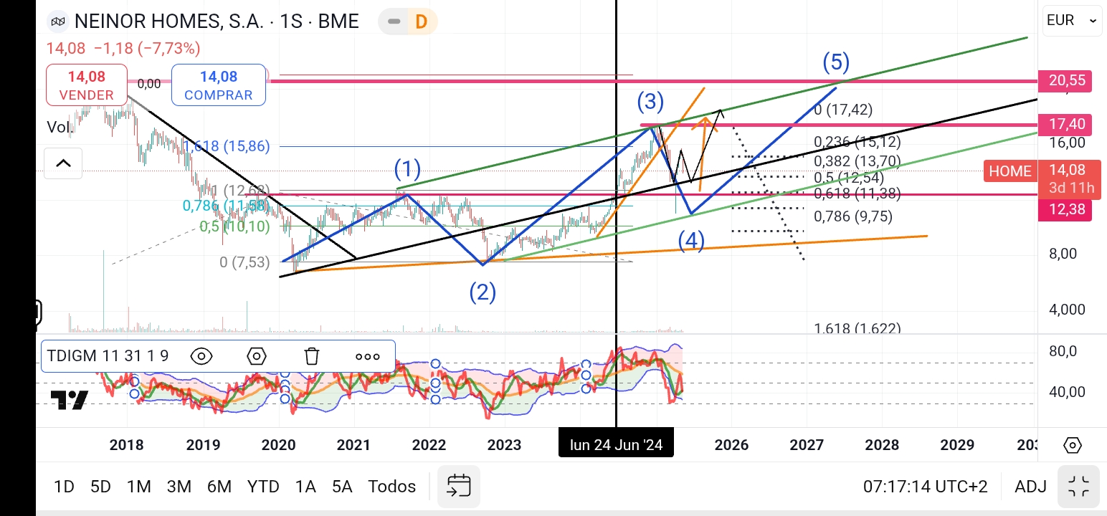Click wave label (1) on chart

[407, 170]
